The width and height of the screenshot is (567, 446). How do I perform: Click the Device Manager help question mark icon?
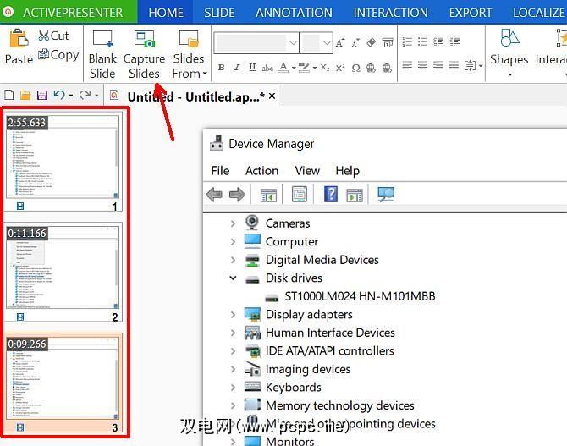coord(331,195)
